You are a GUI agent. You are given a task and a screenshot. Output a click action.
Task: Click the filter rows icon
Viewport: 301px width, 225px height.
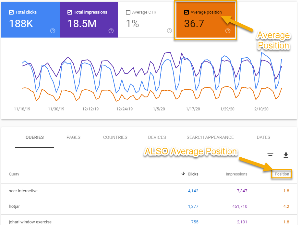pos(270,155)
